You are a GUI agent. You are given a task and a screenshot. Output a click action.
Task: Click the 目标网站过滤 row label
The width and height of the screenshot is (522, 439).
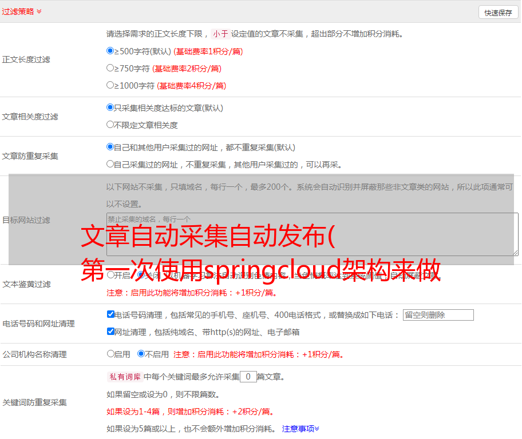[26, 220]
